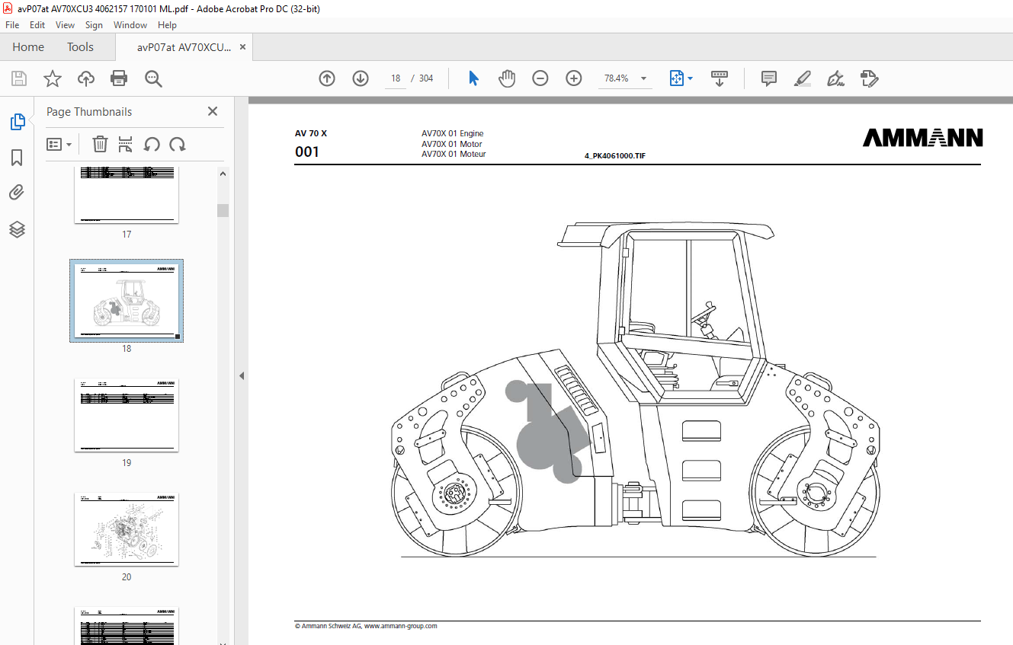The image size is (1013, 645).
Task: Open the Bookmarks sidebar panel
Action: [17, 158]
